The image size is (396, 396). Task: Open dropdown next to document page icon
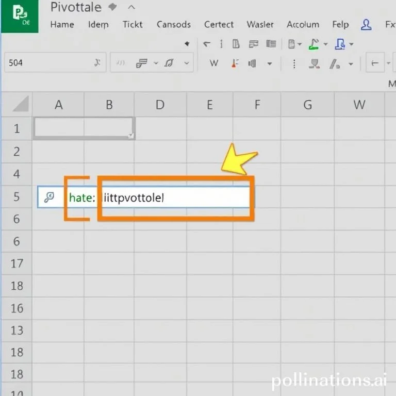point(300,44)
